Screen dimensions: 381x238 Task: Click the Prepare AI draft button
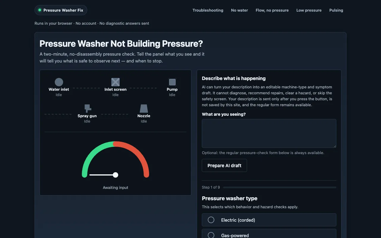click(224, 165)
